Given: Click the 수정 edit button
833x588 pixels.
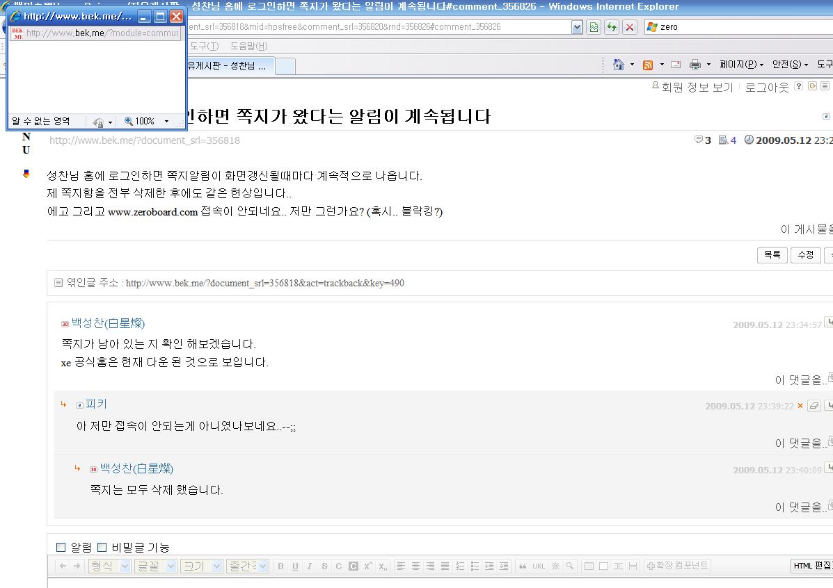Looking at the screenshot, I should [x=805, y=254].
